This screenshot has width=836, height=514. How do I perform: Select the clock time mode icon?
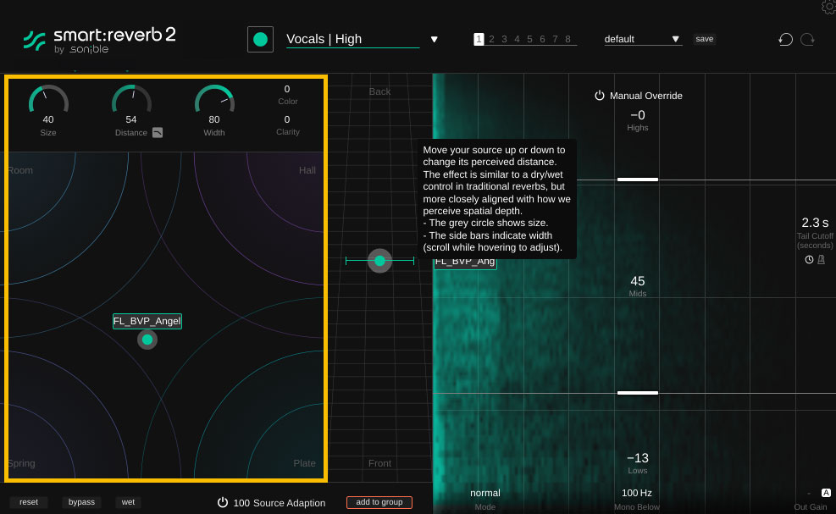(x=809, y=260)
